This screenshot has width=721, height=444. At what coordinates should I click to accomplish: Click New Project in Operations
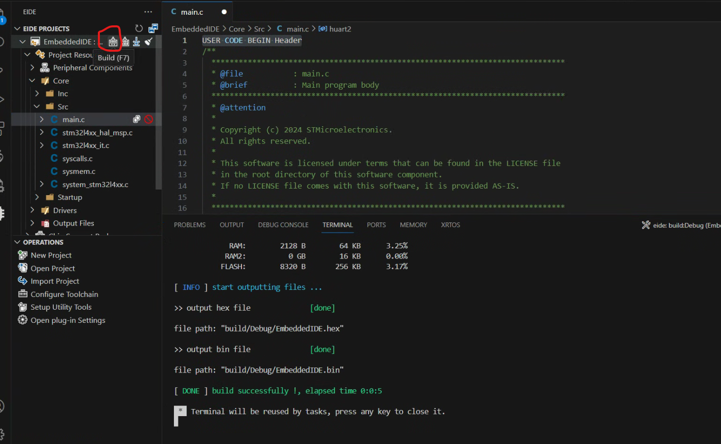[x=51, y=255]
